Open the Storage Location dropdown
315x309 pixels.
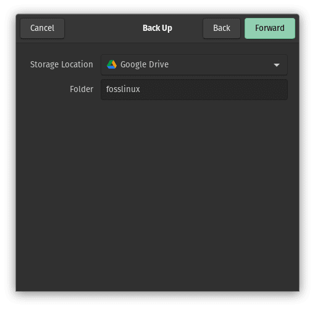[194, 65]
